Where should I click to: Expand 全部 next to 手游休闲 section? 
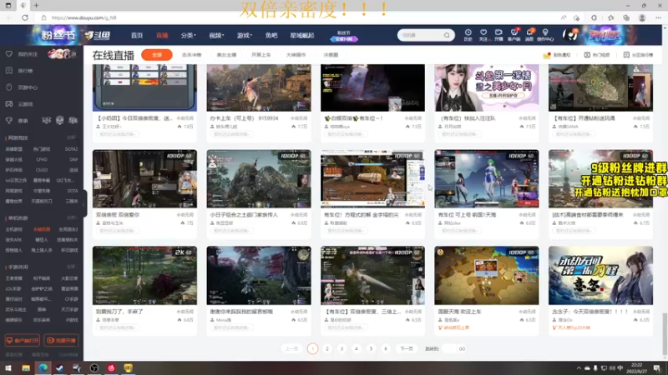pos(72,267)
